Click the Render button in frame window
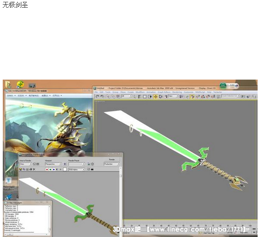 (112, 160)
